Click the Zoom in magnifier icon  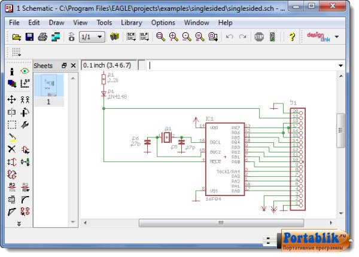[174, 37]
